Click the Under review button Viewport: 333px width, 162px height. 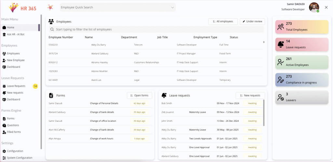tap(252, 21)
